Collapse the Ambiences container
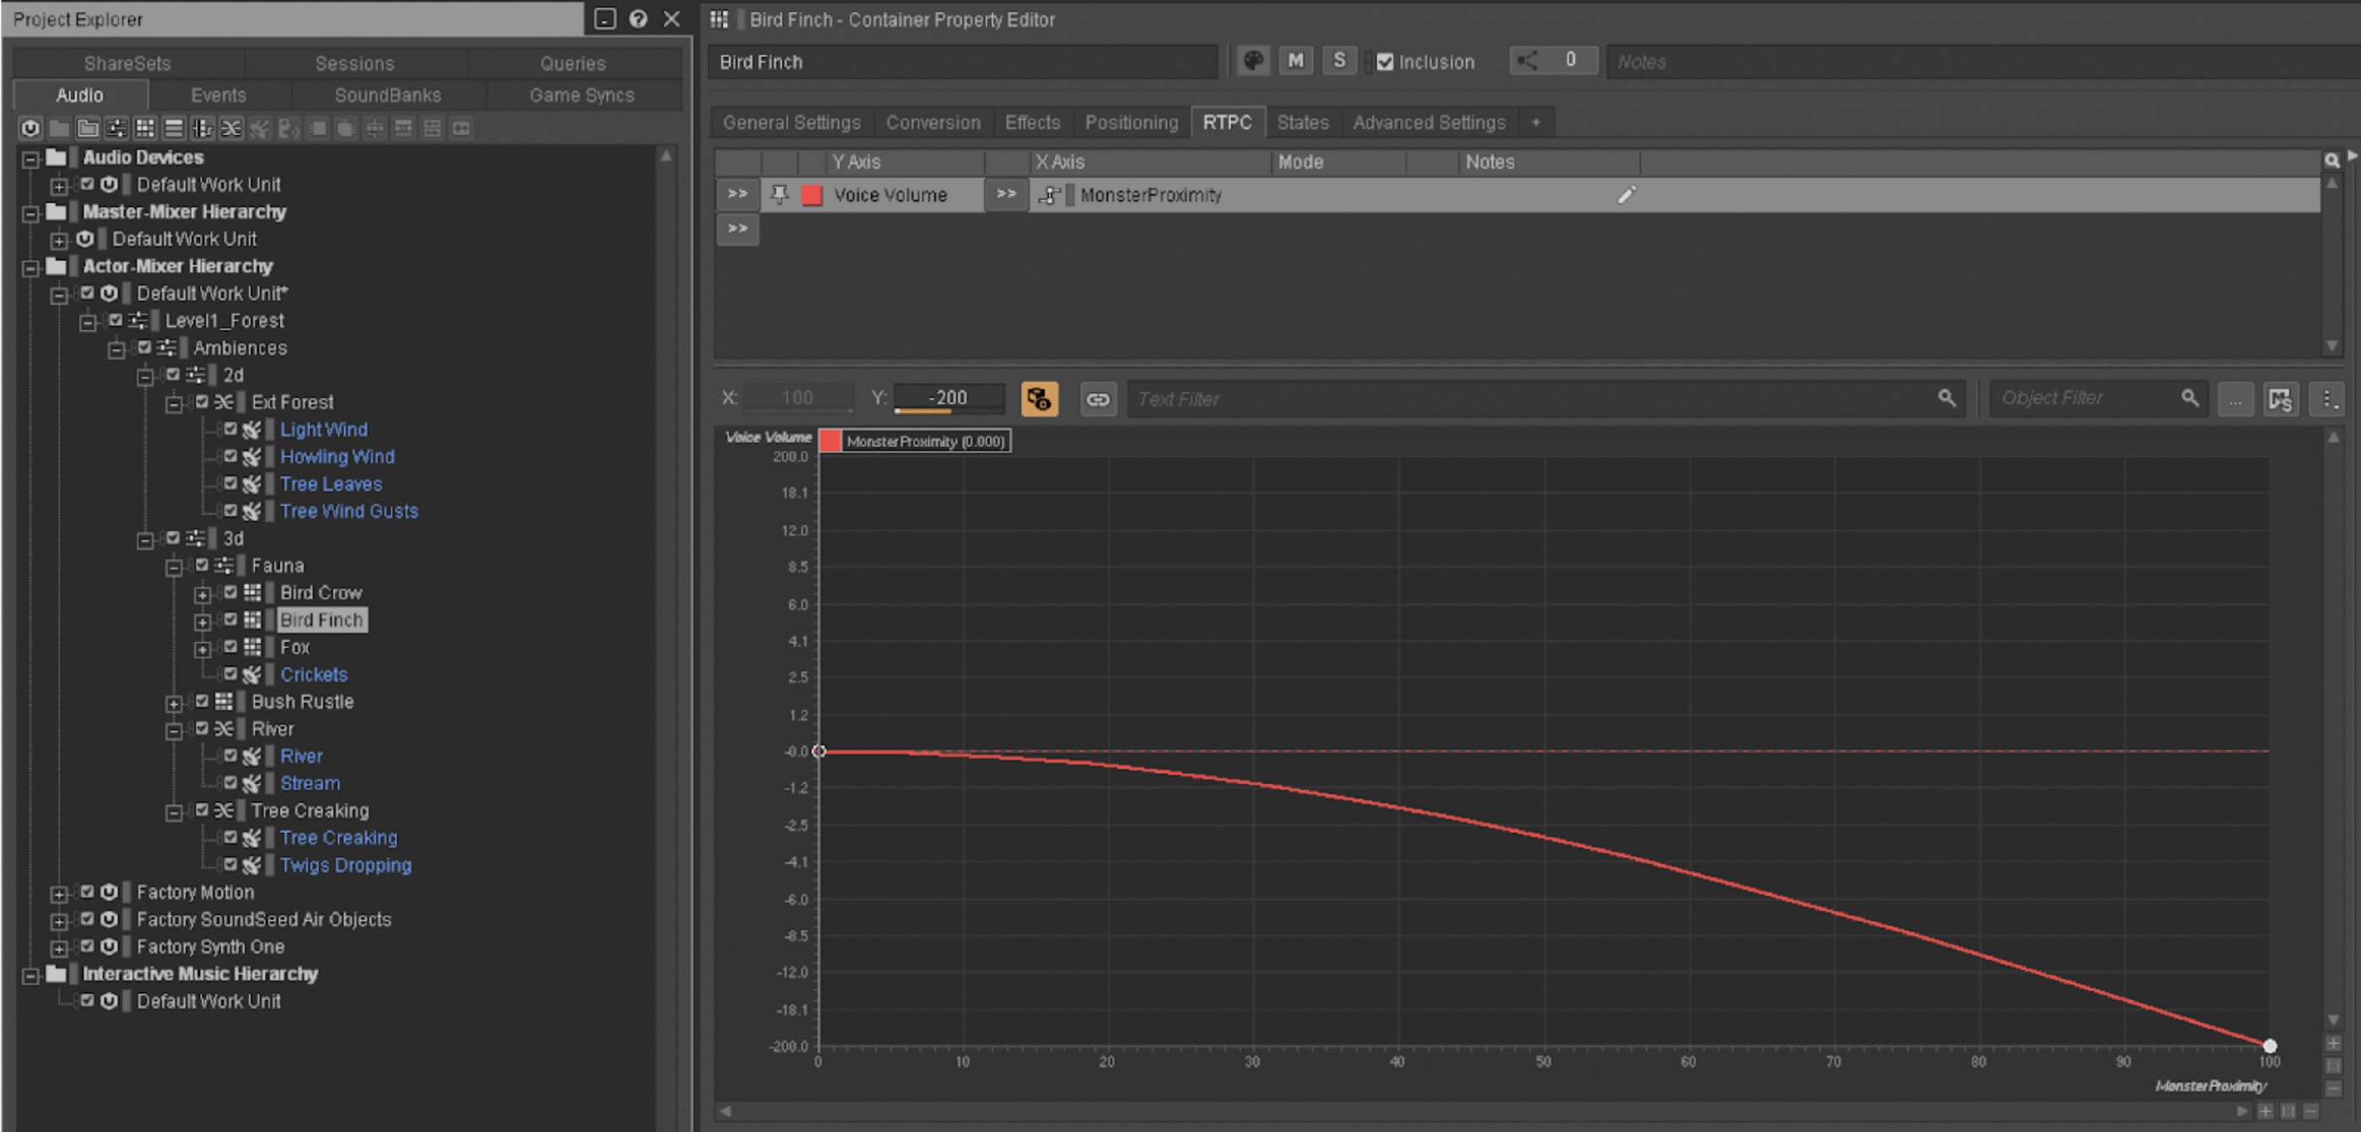The height and width of the screenshot is (1132, 2361). click(116, 348)
